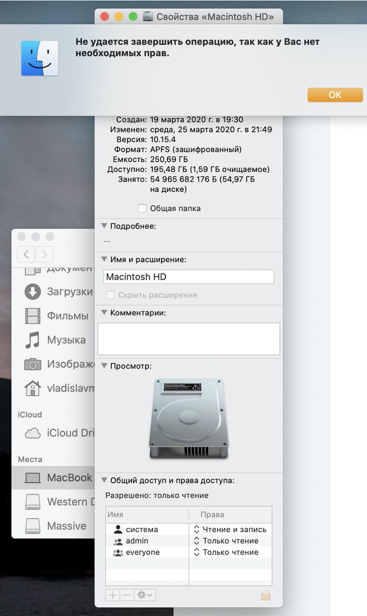This screenshot has height=616, width=367.
Task: Go forward in Finder window
Action: click(44, 254)
